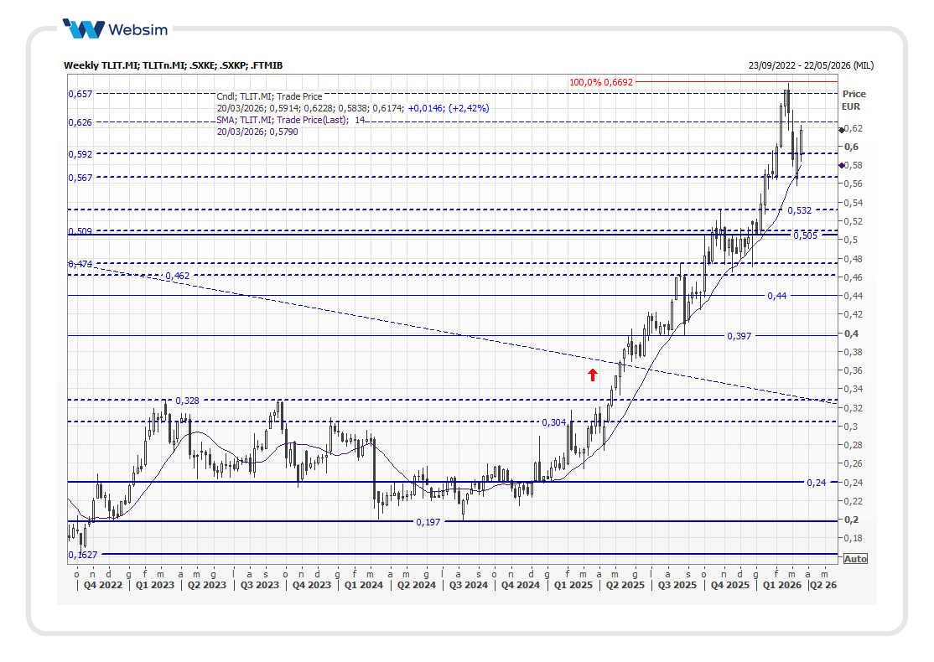Viewport: 934px width, 662px height.
Task: Click Q1 2025 on the time axis
Action: coord(572,586)
